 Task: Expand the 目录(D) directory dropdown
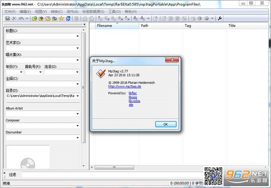coord(78,96)
